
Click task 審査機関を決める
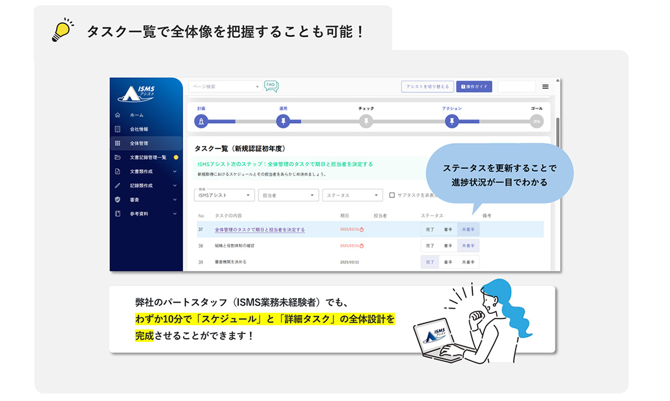pyautogui.click(x=231, y=262)
